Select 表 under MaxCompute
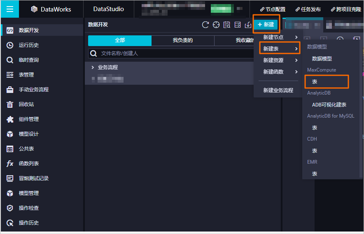The height and width of the screenshot is (234, 364). pos(315,82)
